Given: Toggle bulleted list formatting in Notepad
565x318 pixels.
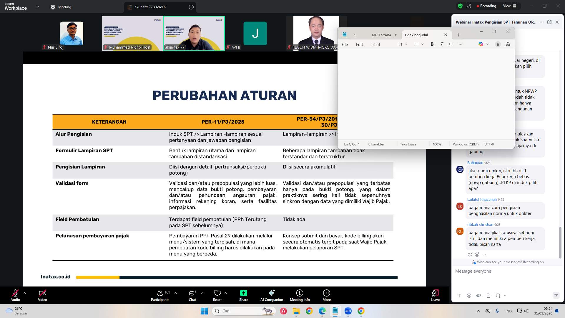Looking at the screenshot, I should pos(416,44).
